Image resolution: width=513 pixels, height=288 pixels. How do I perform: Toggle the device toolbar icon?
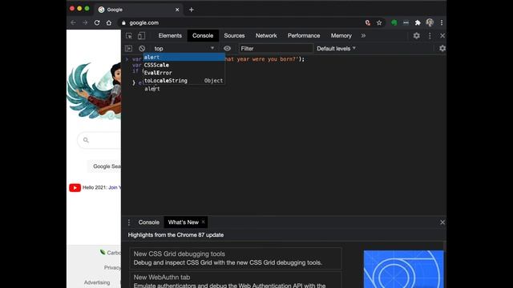141,35
